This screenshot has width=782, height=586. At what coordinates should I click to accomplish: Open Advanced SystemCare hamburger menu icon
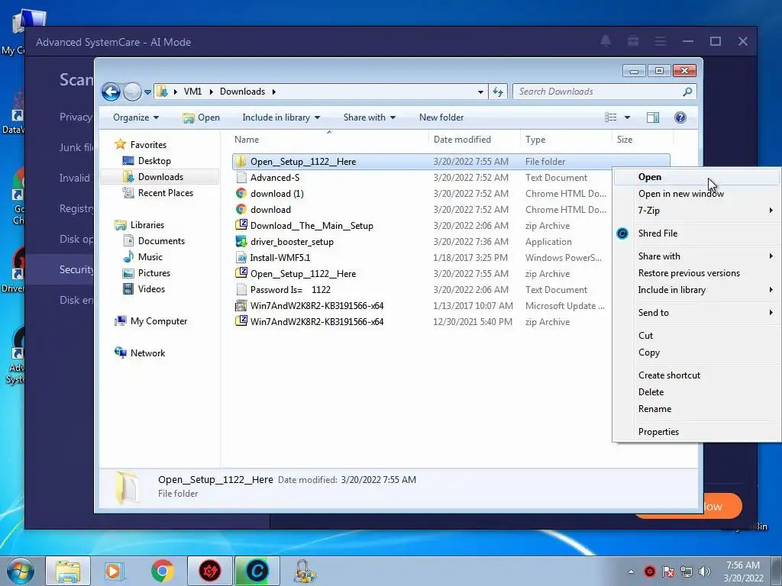(661, 41)
